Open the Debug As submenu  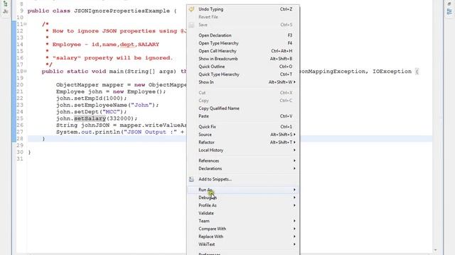[243, 198]
